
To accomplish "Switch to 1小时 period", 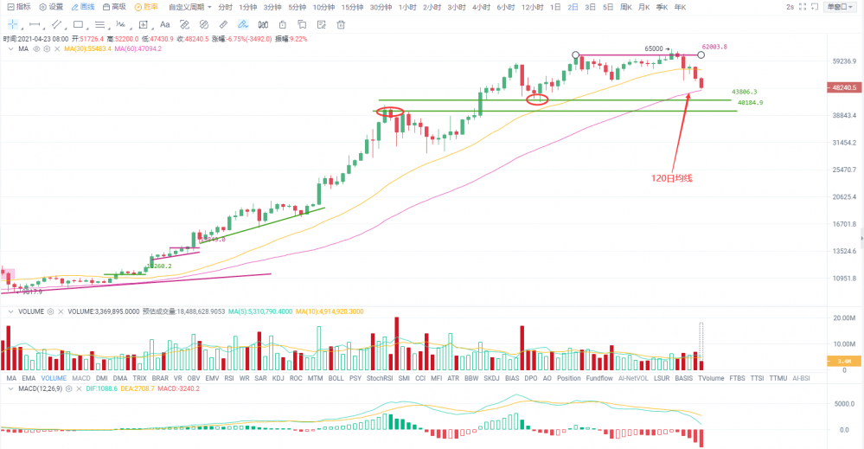I will coord(407,7).
